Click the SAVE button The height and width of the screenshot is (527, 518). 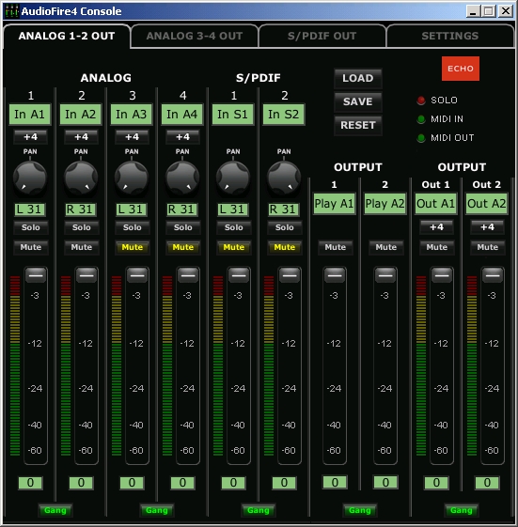[358, 101]
